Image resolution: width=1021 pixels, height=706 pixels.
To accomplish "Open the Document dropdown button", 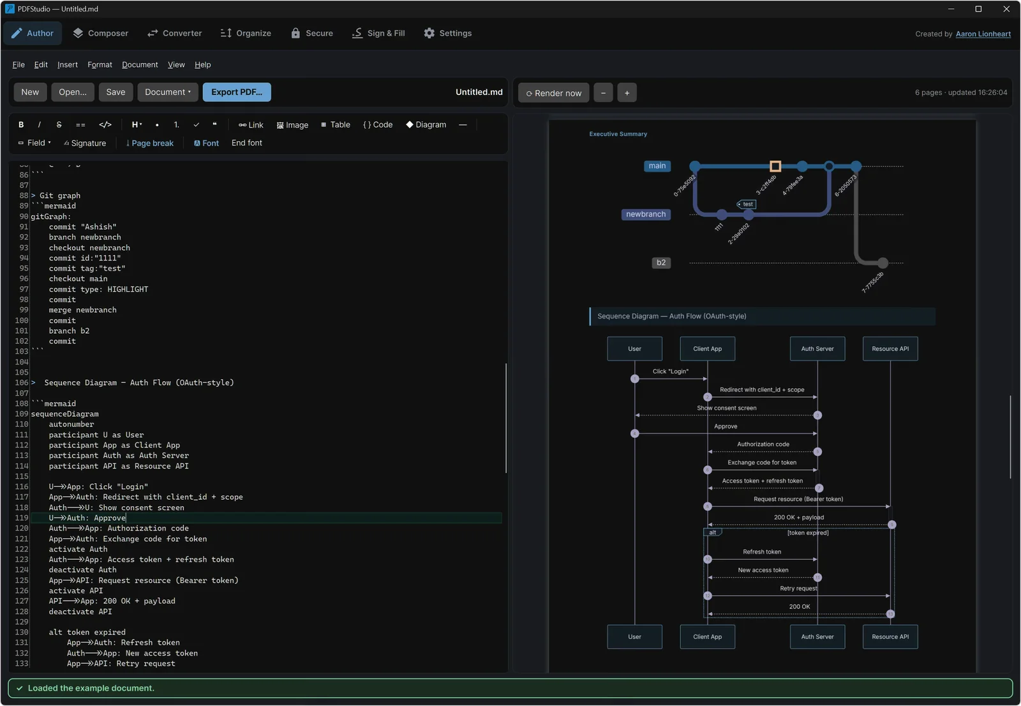I will click(168, 93).
